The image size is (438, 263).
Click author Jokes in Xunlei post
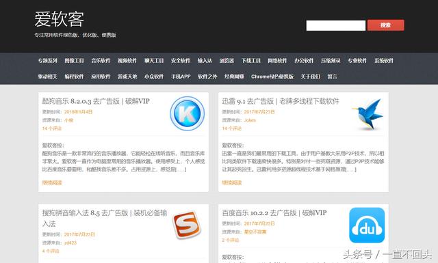click(250, 120)
